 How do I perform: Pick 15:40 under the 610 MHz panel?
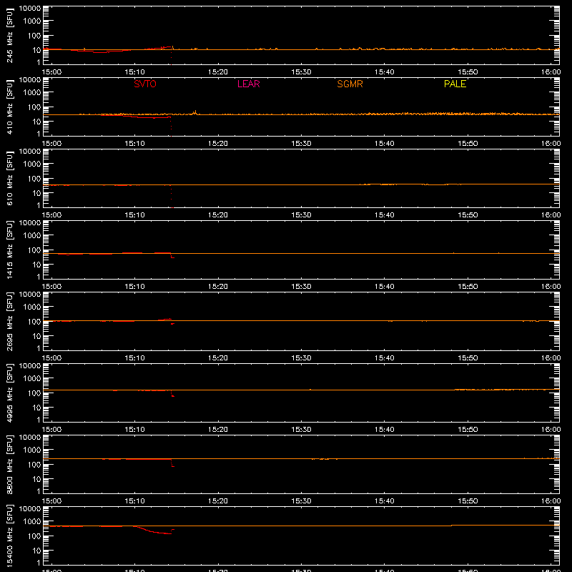click(385, 215)
